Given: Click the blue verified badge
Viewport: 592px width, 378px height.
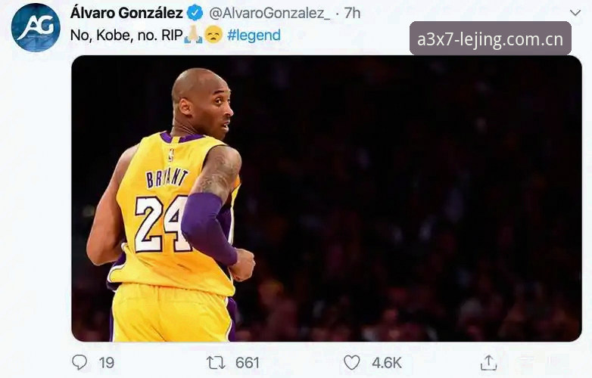Looking at the screenshot, I should tap(195, 13).
